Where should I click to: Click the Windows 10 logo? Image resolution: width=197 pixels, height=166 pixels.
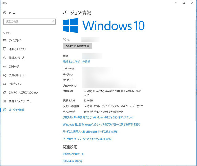coord(104,25)
